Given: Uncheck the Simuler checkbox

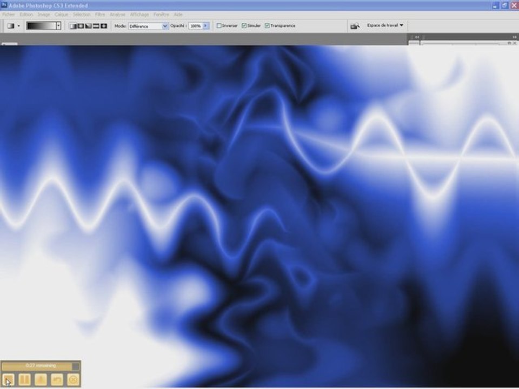Looking at the screenshot, I should (x=244, y=25).
